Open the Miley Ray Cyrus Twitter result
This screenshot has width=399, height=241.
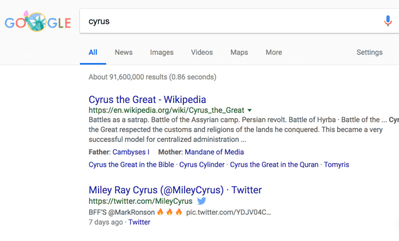(x=175, y=190)
